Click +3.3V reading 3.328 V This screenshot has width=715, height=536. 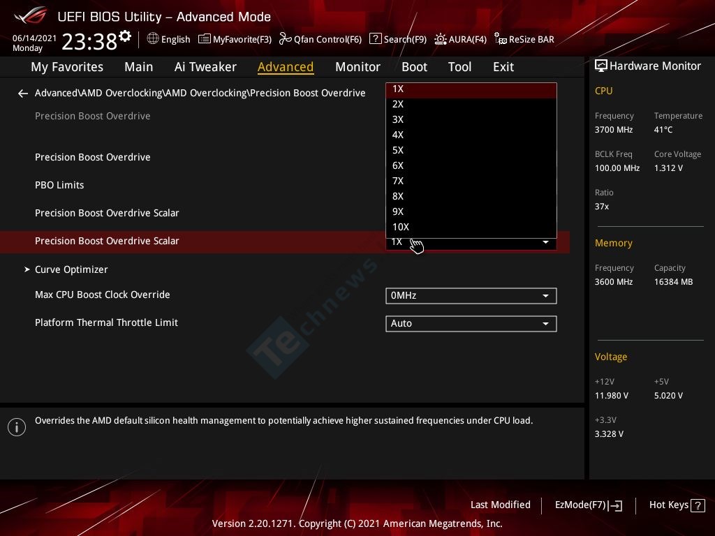(609, 434)
